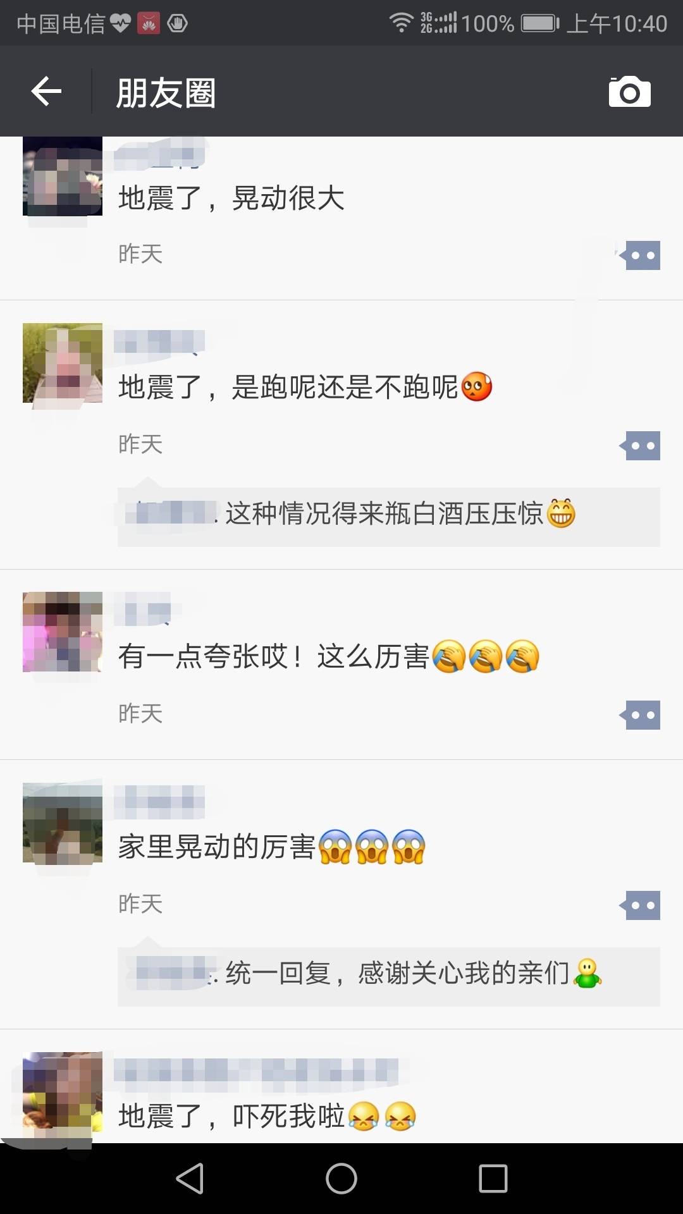Viewport: 683px width, 1214px height.
Task: Tap the poster name above '家里晃动的厉害'
Action: coord(159,802)
